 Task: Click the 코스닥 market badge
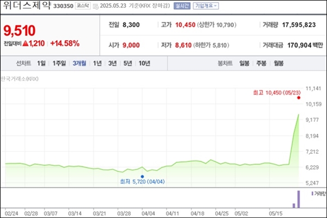[x=83, y=5]
